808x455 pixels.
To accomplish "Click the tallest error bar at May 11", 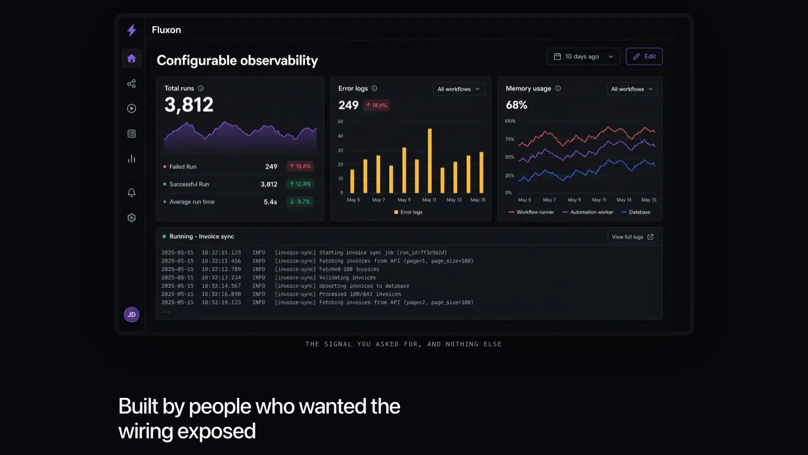I will pyautogui.click(x=430, y=161).
